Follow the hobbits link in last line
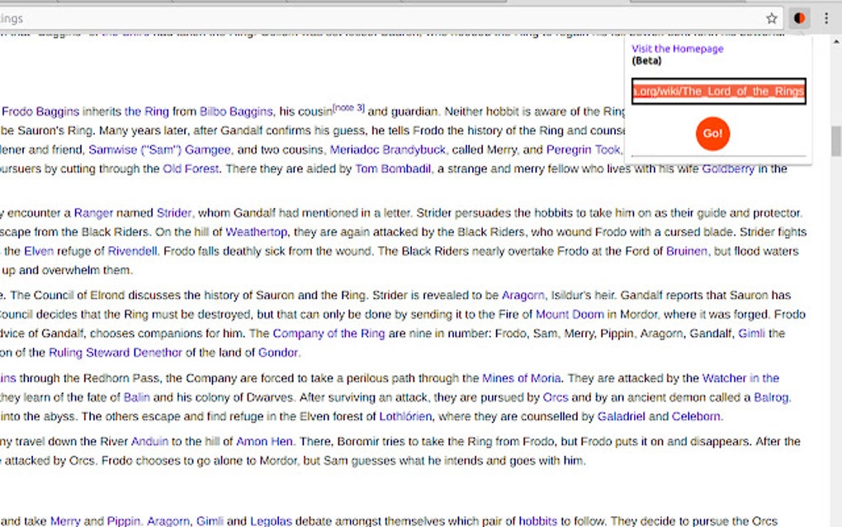This screenshot has width=842, height=527. (537, 521)
